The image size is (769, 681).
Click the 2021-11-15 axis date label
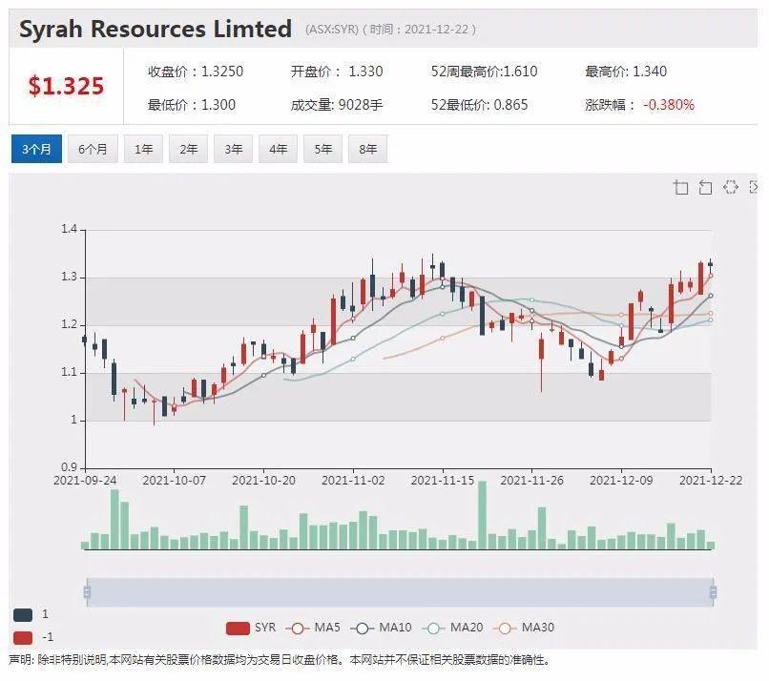(443, 481)
